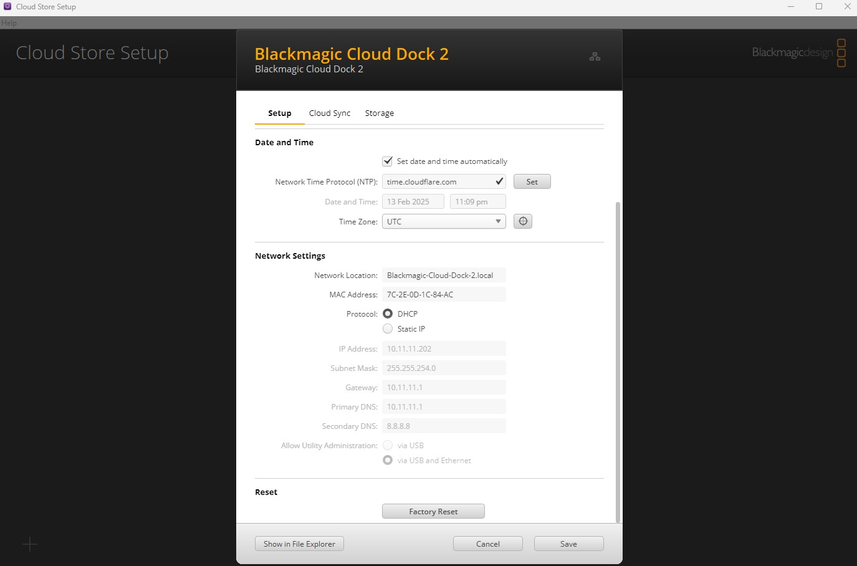This screenshot has width=857, height=566.
Task: Open the Time Zone dropdown
Action: pyautogui.click(x=444, y=221)
